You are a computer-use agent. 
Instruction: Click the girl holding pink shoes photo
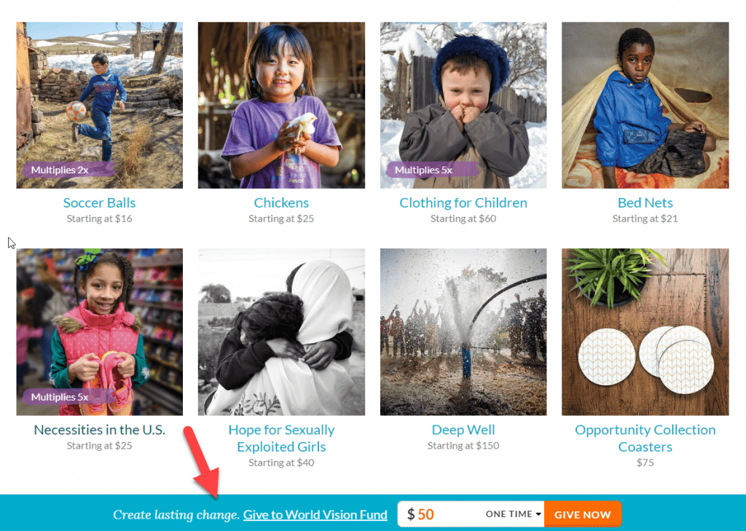[99, 331]
